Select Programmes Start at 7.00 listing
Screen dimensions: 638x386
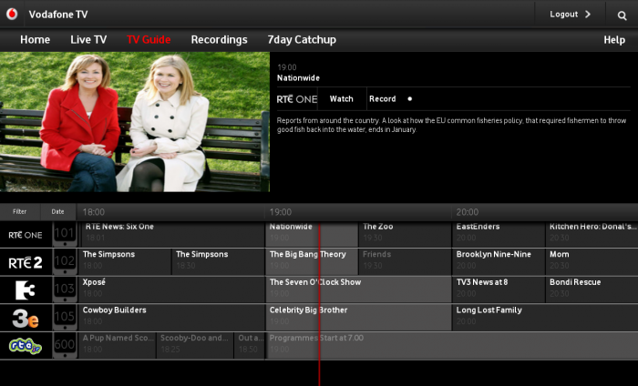pyautogui.click(x=452, y=345)
